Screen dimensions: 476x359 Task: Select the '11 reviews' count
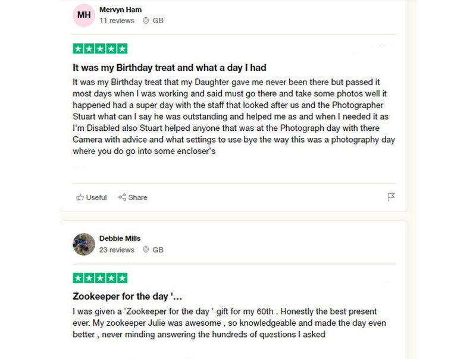click(x=117, y=20)
